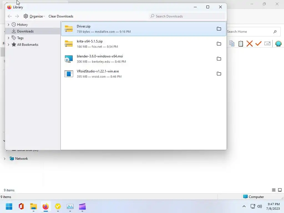
Task: Select History in Library sidebar
Action: (x=22, y=25)
